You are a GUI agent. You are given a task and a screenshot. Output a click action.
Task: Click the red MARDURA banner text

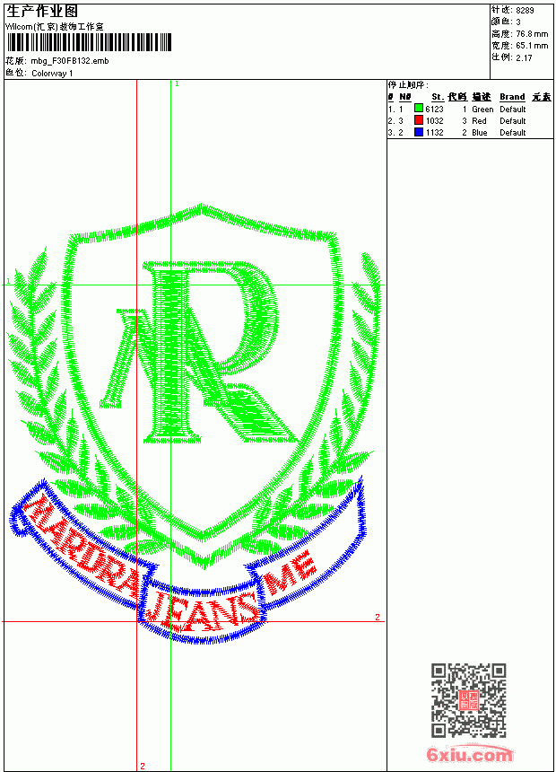[x=82, y=546]
